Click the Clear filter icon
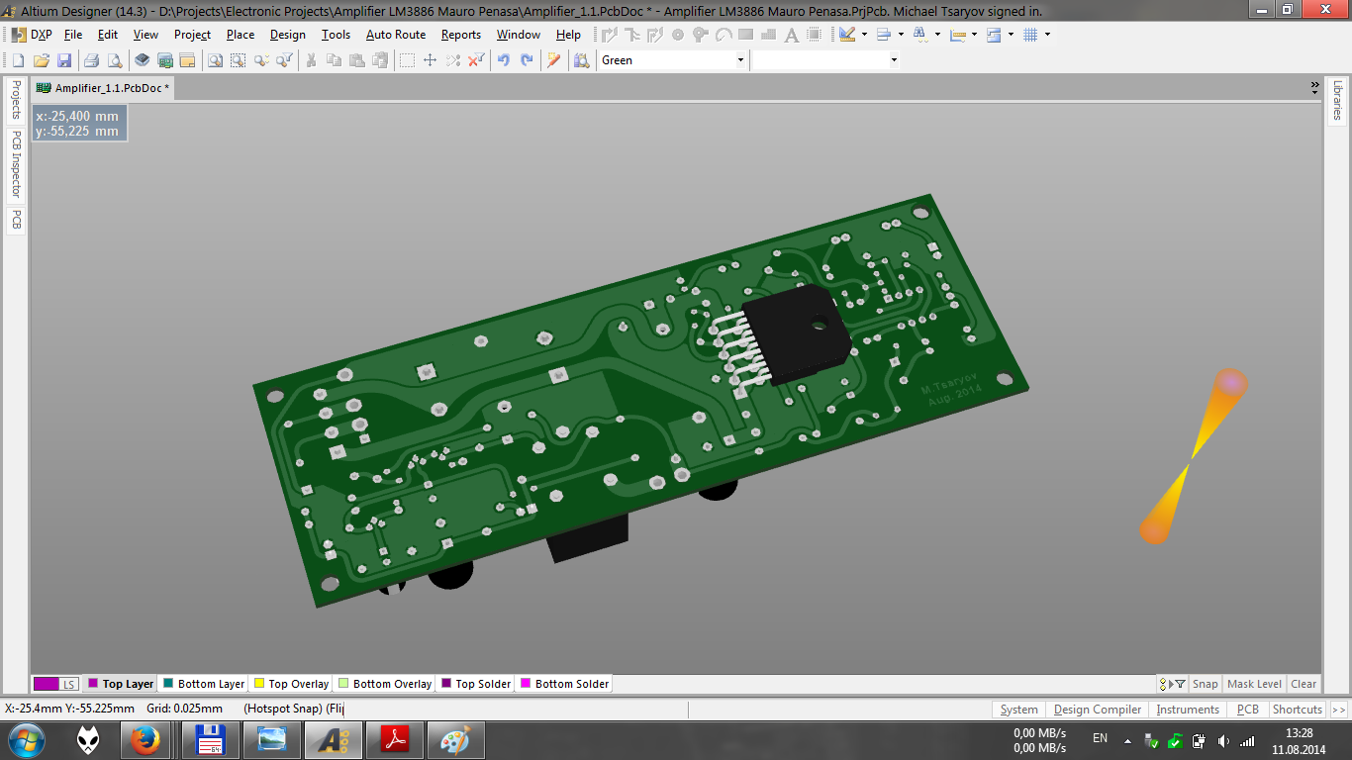1352x760 pixels. point(476,60)
